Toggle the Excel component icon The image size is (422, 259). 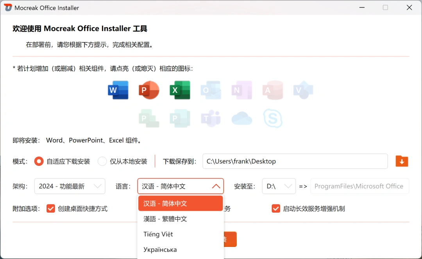[180, 90]
